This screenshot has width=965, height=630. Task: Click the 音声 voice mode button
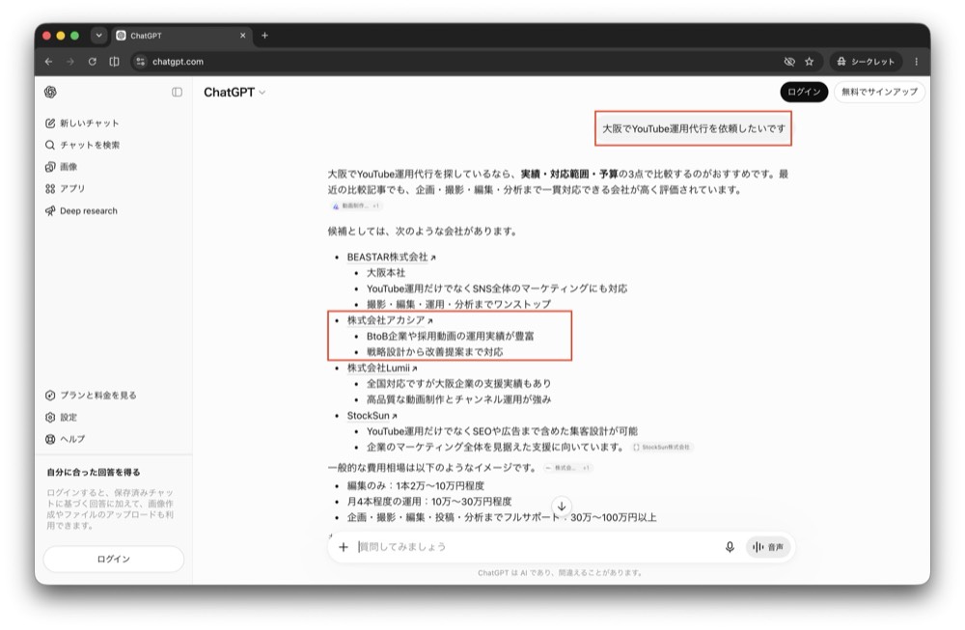click(x=767, y=547)
